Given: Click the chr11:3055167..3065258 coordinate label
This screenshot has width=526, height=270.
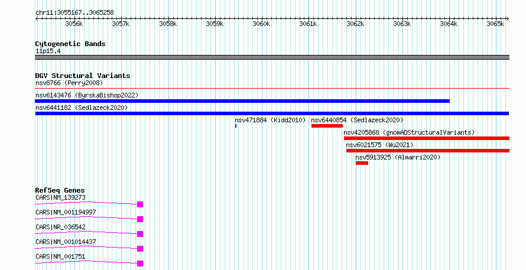Looking at the screenshot, I should (x=74, y=13).
